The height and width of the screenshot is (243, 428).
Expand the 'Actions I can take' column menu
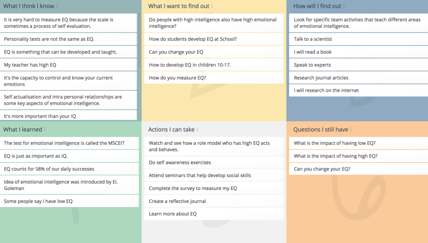(197, 129)
